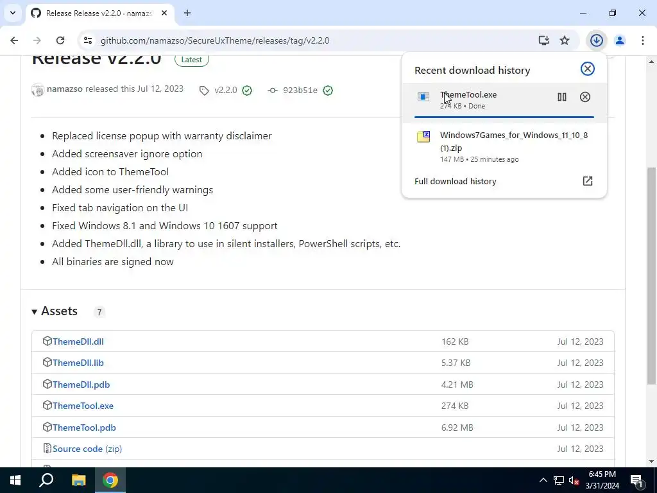Show commit 923b51e verified signature checkmark
This screenshot has height=493, width=657.
[328, 90]
